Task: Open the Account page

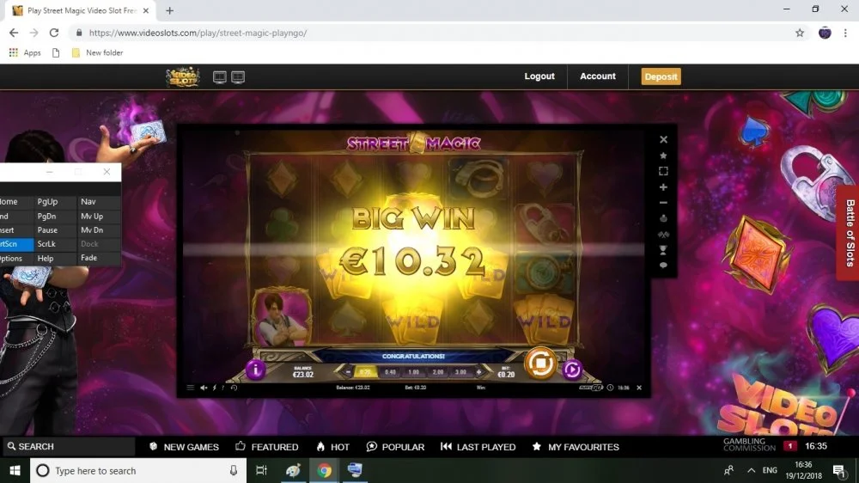Action: (598, 76)
